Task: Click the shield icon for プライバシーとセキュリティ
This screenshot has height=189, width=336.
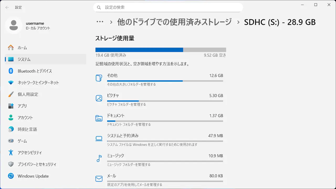Action: (11, 164)
